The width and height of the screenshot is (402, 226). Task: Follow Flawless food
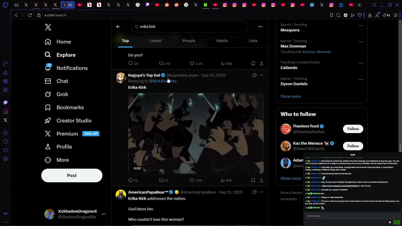point(353,129)
